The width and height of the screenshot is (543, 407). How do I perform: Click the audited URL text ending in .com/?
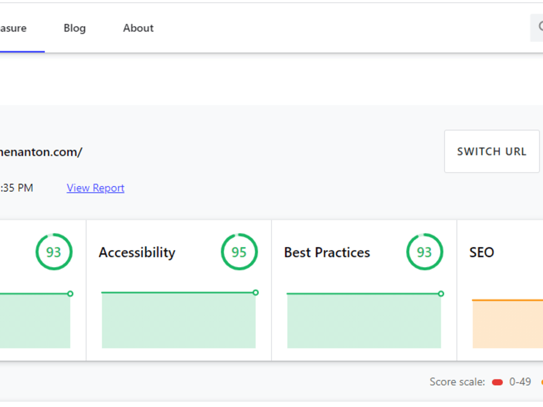point(41,152)
